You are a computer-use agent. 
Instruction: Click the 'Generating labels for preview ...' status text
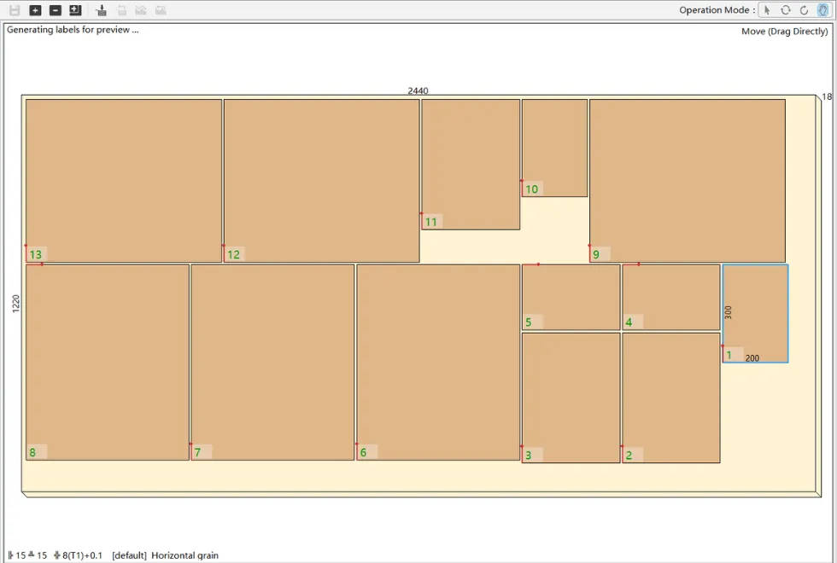tap(73, 30)
